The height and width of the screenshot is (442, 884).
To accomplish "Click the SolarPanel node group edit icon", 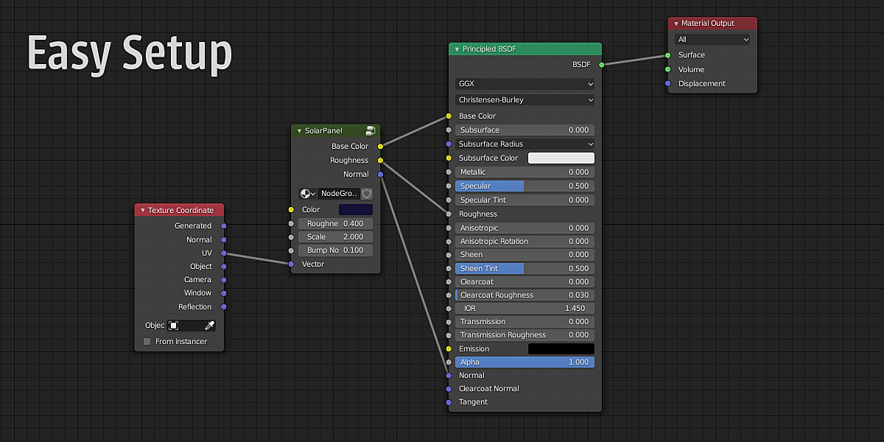I will point(371,131).
